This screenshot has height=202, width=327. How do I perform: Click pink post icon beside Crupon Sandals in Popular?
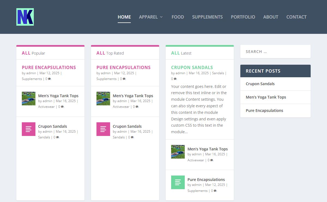point(29,129)
